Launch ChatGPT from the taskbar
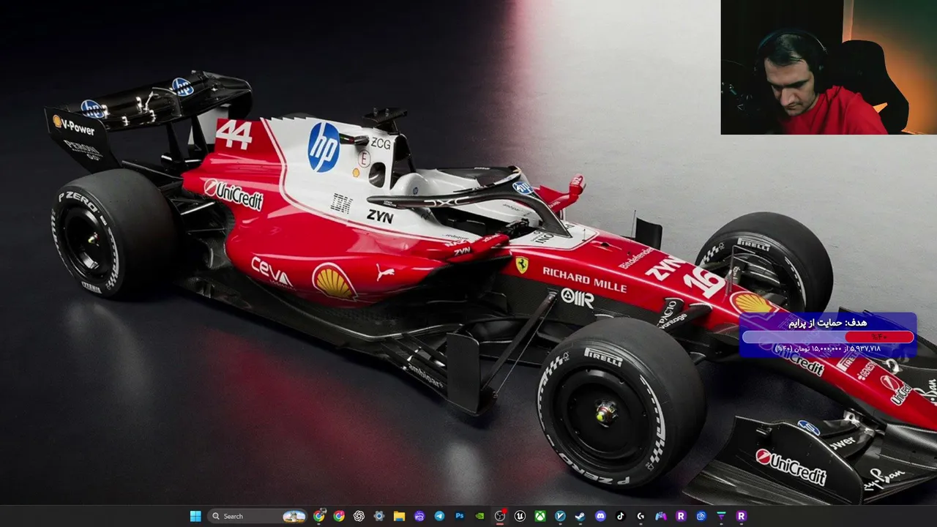Image resolution: width=937 pixels, height=527 pixels. 359,516
